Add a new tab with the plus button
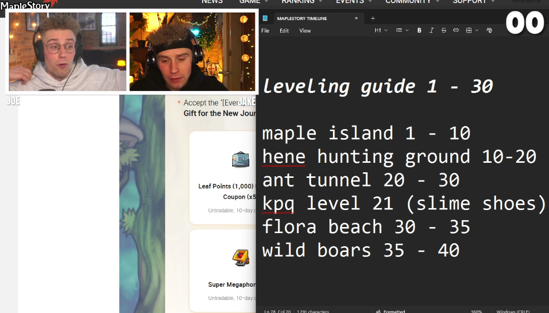Image resolution: width=549 pixels, height=313 pixels. pos(373,18)
